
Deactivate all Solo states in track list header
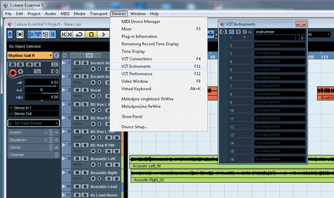81,56
